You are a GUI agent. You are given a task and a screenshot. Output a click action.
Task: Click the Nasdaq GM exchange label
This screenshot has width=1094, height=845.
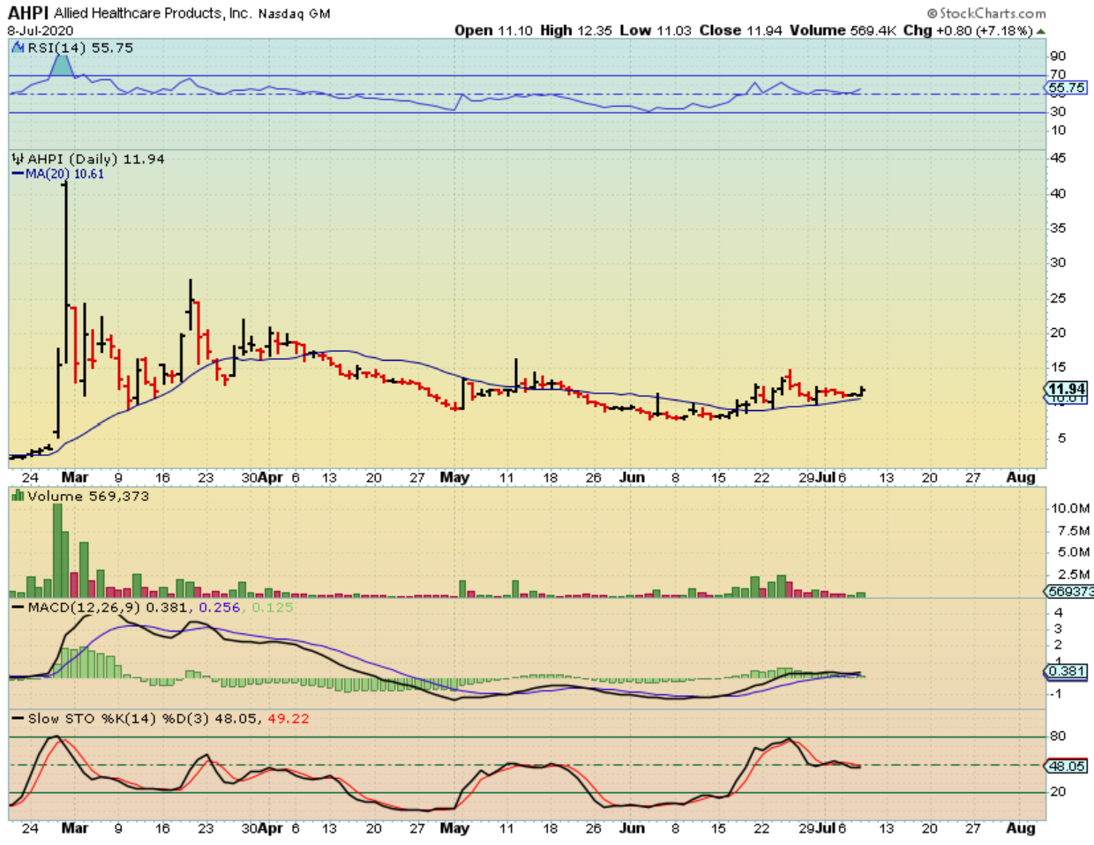pos(294,14)
